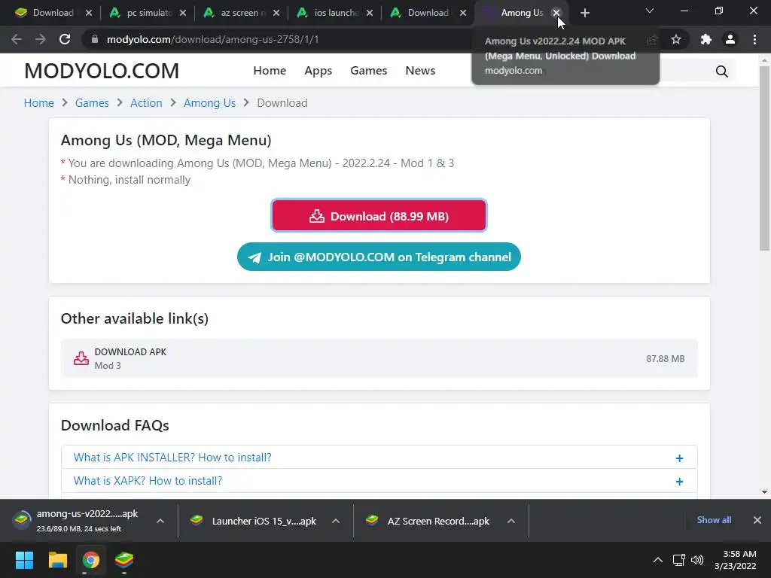Image resolution: width=771 pixels, height=578 pixels.
Task: Close the downloads bar
Action: (x=757, y=520)
